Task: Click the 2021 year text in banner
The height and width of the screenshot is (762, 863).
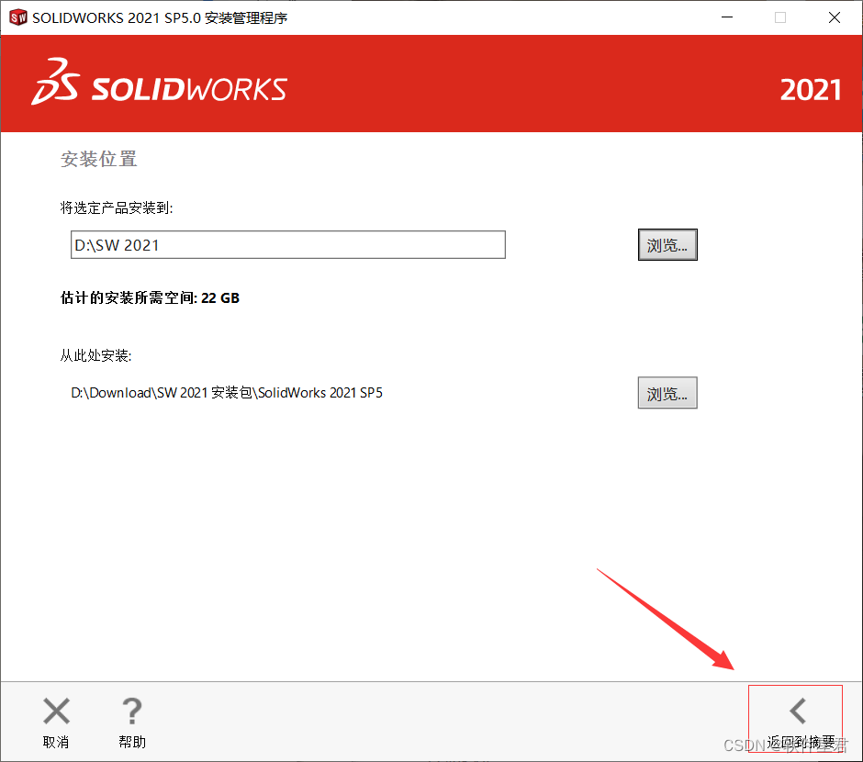Action: 811,90
